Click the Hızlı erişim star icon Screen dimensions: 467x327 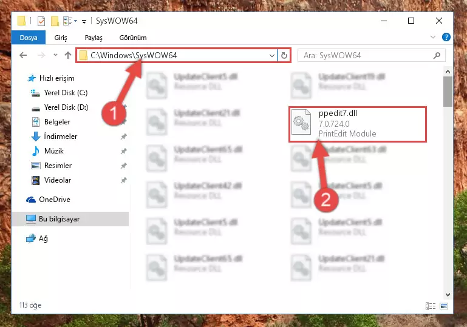32,78
